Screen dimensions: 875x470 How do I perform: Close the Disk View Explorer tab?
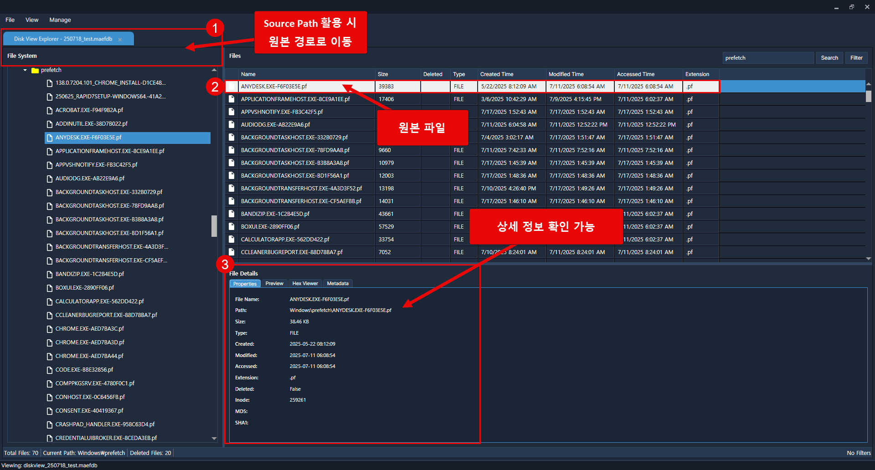[120, 40]
